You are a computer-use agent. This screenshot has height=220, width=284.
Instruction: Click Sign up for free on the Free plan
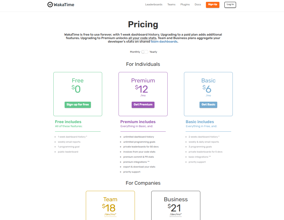pos(78,105)
